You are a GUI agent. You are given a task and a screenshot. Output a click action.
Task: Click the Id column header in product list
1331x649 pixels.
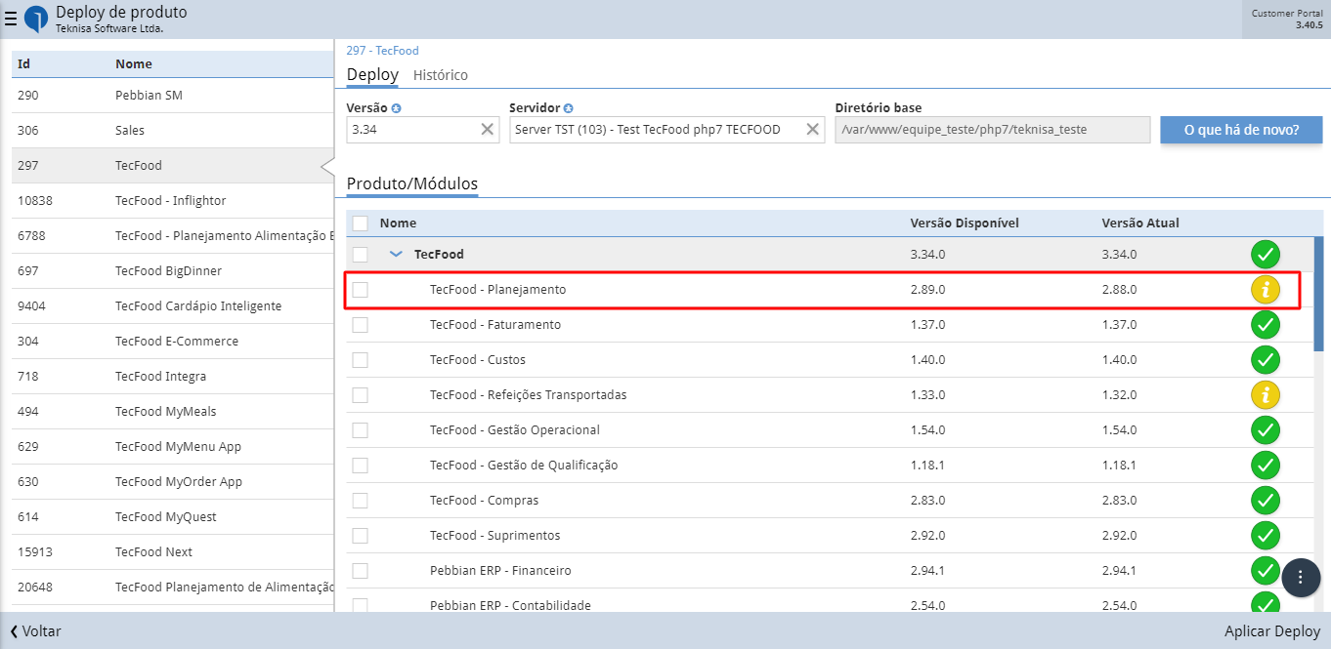tap(23, 64)
